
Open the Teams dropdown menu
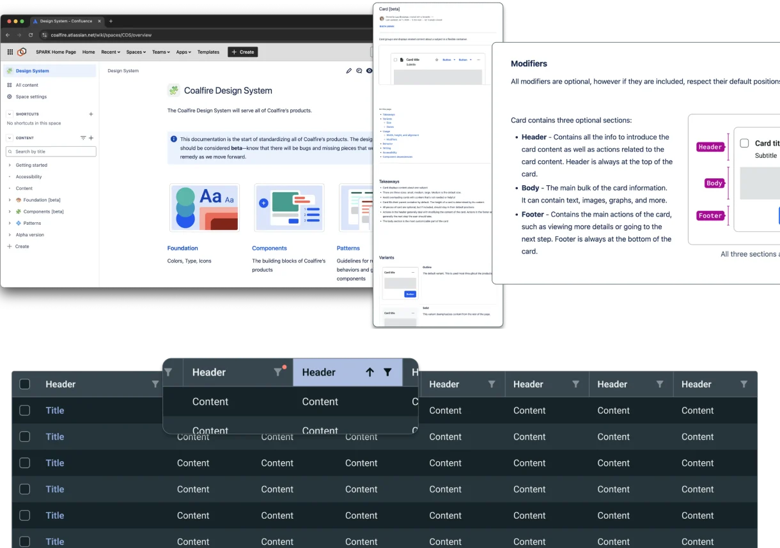coord(161,52)
